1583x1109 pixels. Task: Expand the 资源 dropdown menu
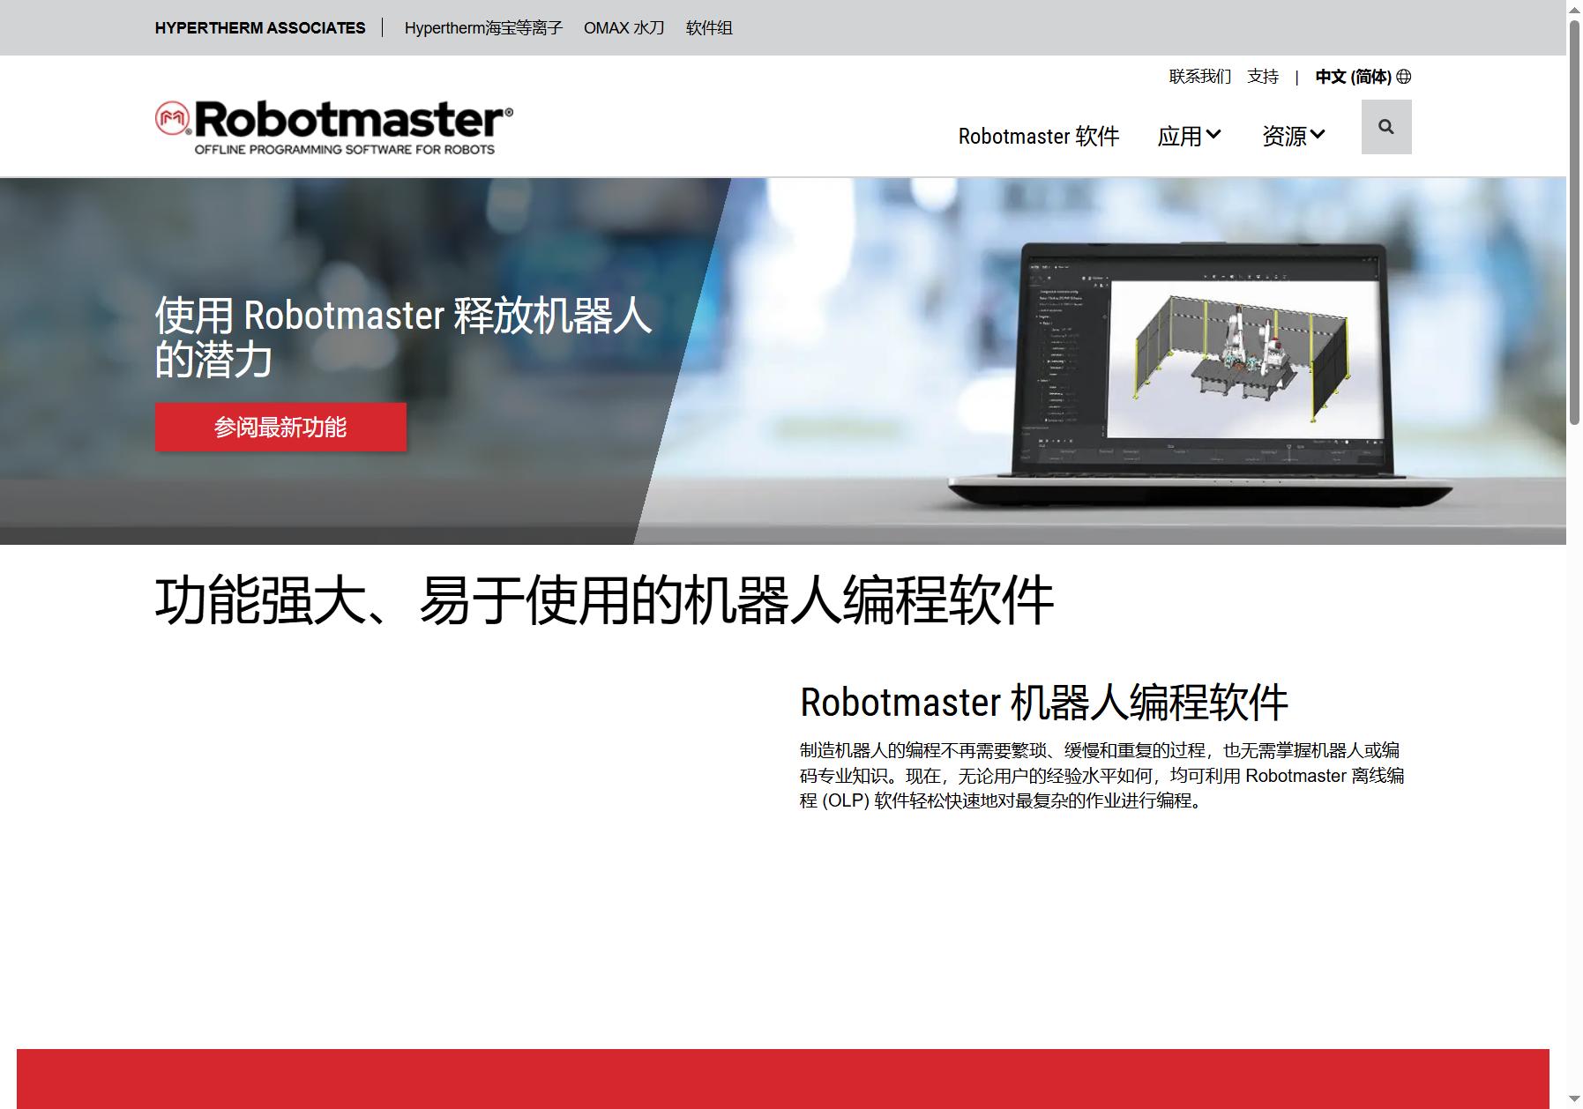click(1294, 136)
